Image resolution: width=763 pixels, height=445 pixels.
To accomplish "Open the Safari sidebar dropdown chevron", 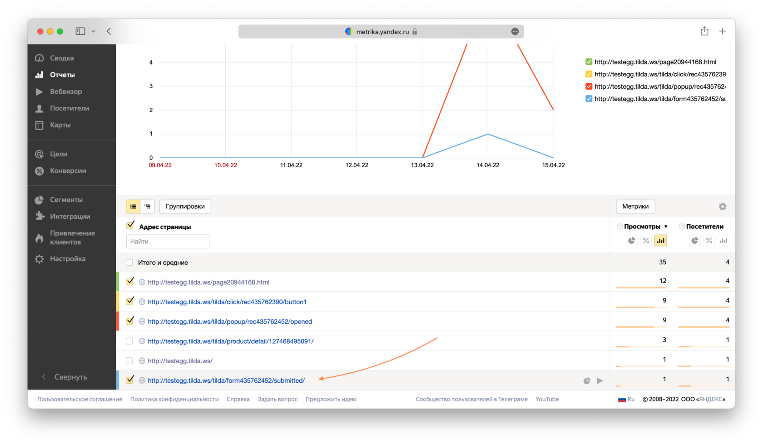I will click(93, 31).
